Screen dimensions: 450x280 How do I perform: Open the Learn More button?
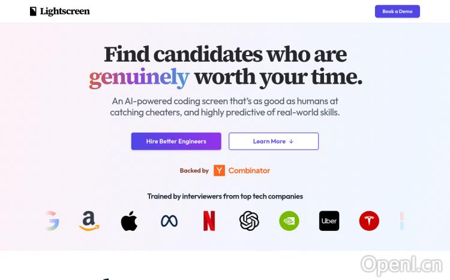[x=273, y=141]
